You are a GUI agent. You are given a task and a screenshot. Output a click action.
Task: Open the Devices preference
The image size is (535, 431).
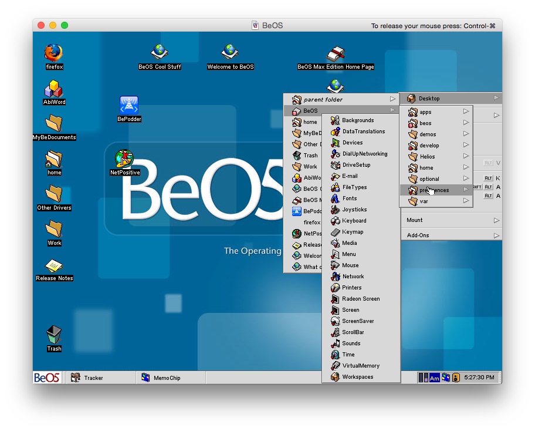click(x=361, y=143)
